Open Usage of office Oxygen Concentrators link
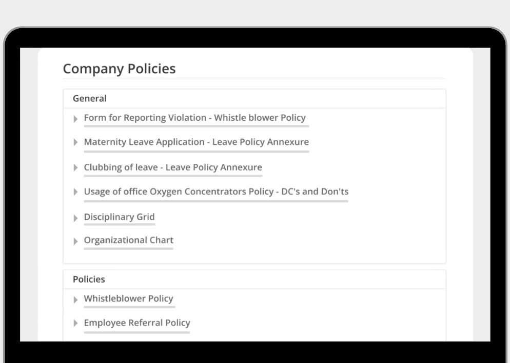The width and height of the screenshot is (510, 363). tap(217, 192)
